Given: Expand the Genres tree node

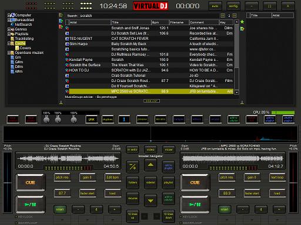Looking at the screenshot, I should [x=9, y=29].
